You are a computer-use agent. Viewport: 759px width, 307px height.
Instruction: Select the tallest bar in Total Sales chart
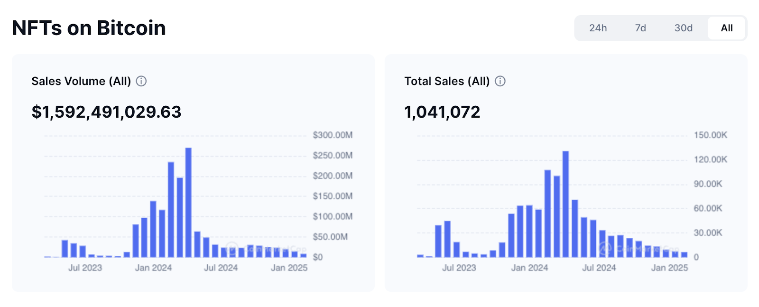click(x=565, y=204)
